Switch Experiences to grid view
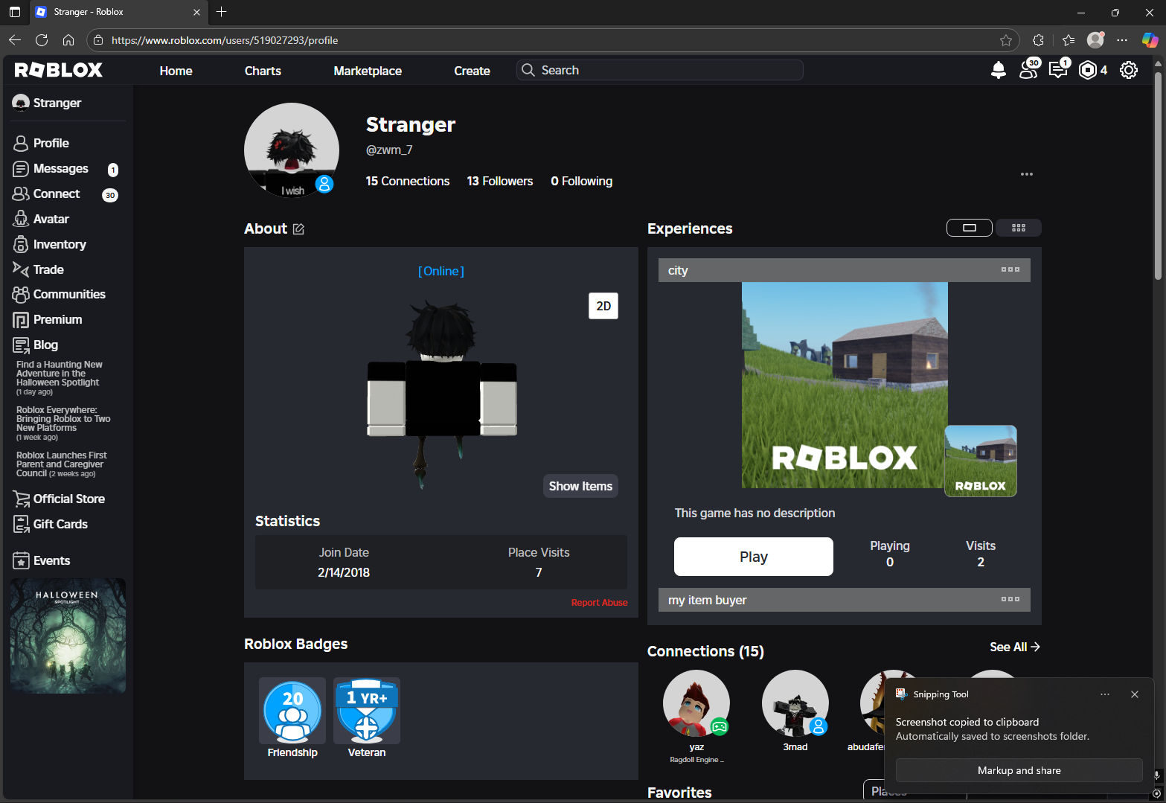 1018,228
